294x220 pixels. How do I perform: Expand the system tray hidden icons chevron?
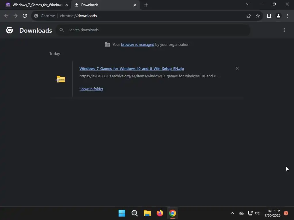[232, 213]
